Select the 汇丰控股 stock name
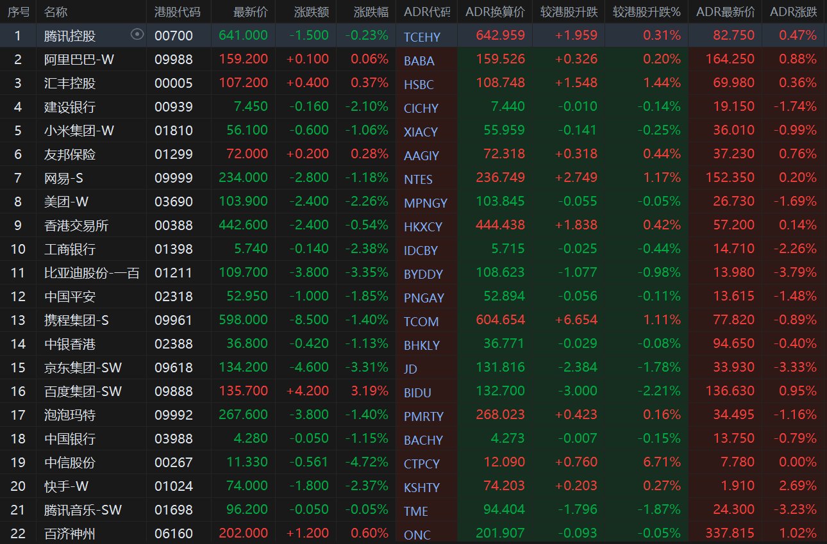 (70, 83)
